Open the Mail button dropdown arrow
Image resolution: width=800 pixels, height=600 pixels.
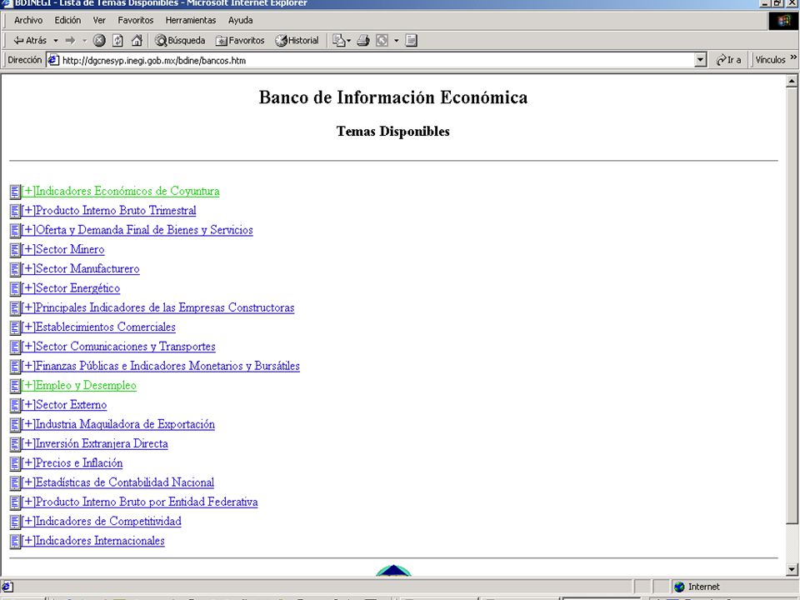(349, 40)
